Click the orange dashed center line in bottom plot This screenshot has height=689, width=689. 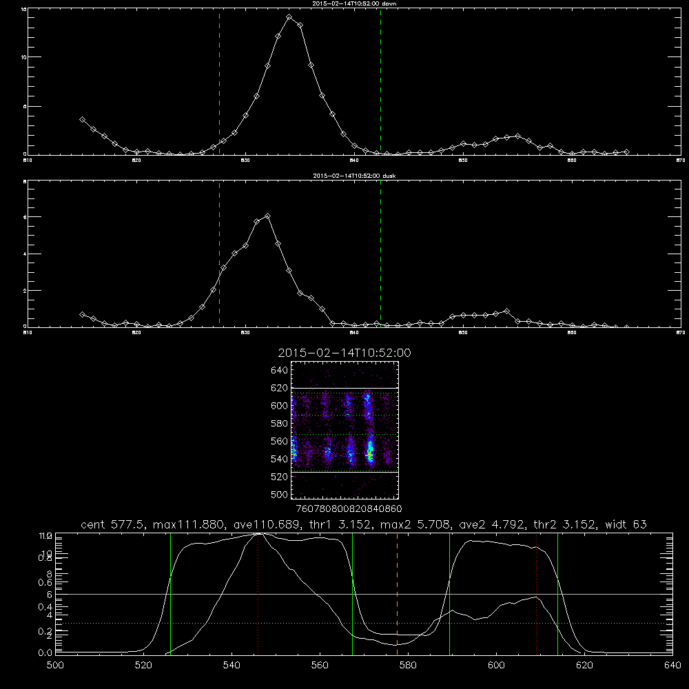pos(398,593)
